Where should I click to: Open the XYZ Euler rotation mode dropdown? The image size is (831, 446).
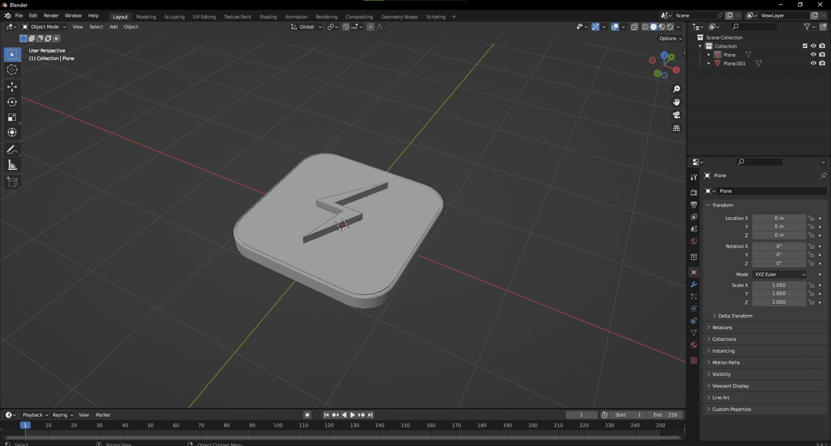pyautogui.click(x=779, y=274)
